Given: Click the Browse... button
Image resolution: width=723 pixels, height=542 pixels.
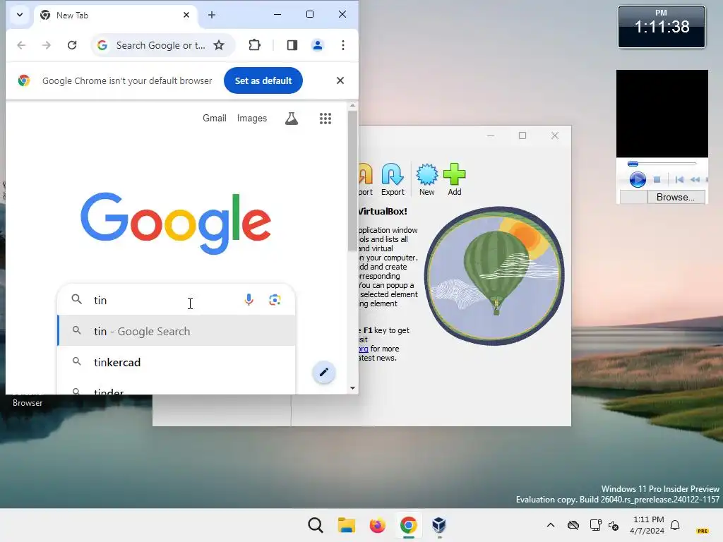Looking at the screenshot, I should tap(675, 198).
